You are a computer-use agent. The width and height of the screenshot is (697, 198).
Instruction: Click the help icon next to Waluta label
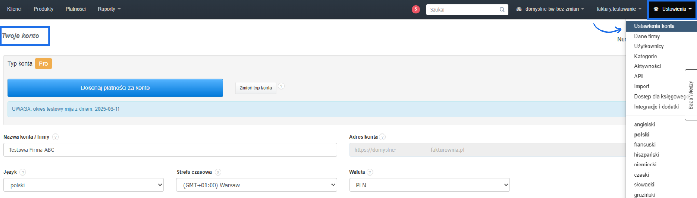[370, 172]
